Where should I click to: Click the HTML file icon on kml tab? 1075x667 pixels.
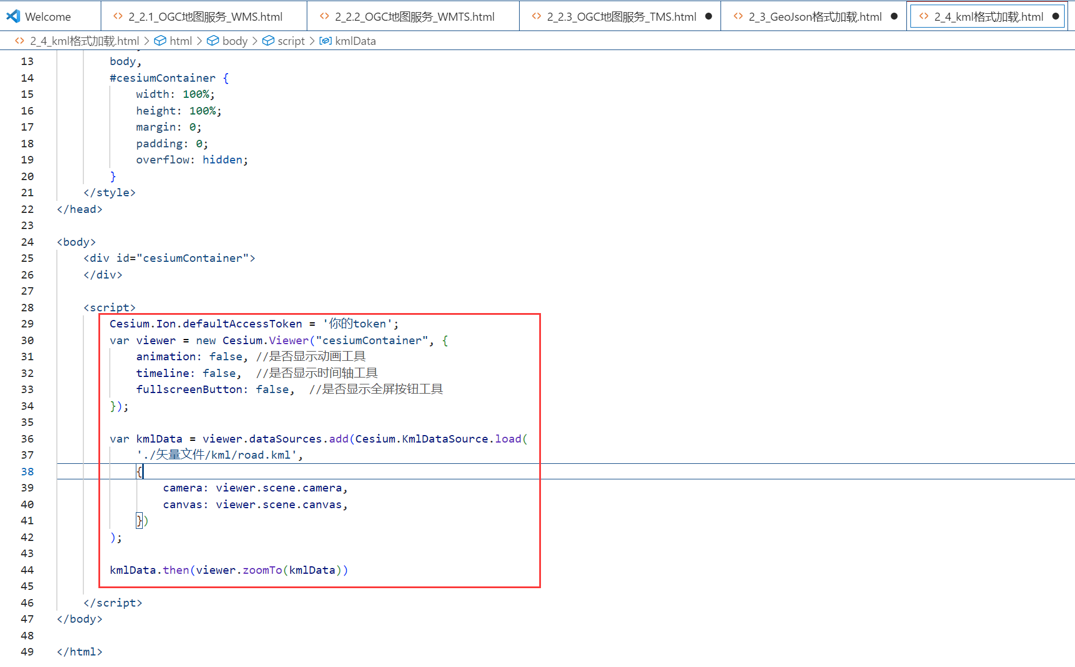924,16
